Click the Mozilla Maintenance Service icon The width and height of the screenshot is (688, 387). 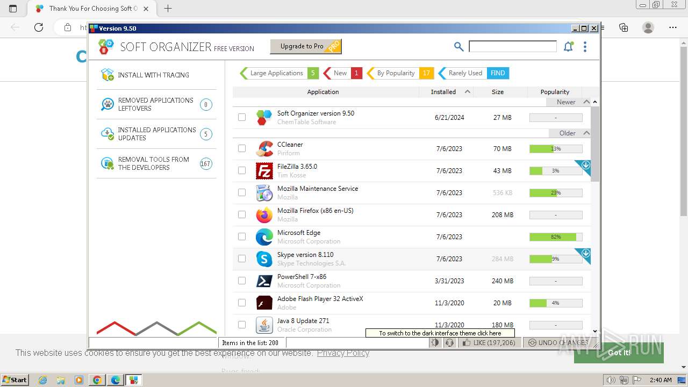pyautogui.click(x=264, y=192)
